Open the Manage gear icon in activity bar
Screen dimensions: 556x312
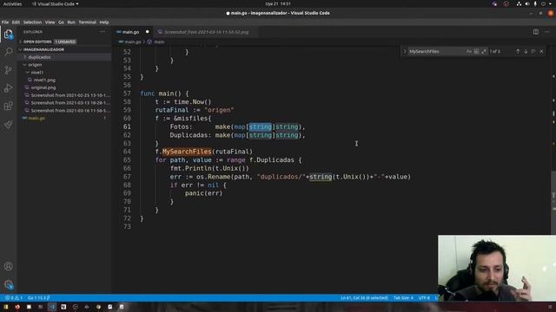click(9, 284)
